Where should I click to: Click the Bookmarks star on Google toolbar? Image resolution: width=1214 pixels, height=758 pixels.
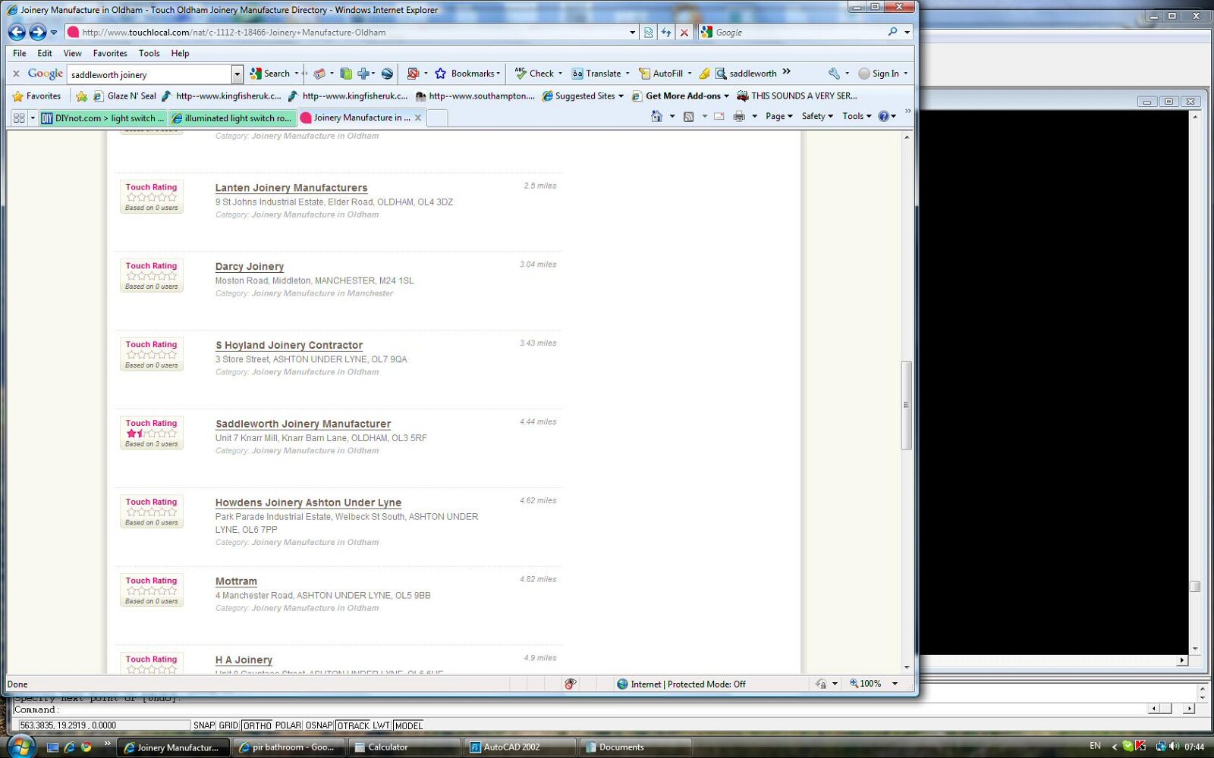coord(441,74)
